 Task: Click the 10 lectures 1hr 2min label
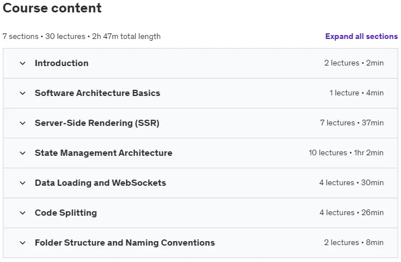(x=346, y=152)
